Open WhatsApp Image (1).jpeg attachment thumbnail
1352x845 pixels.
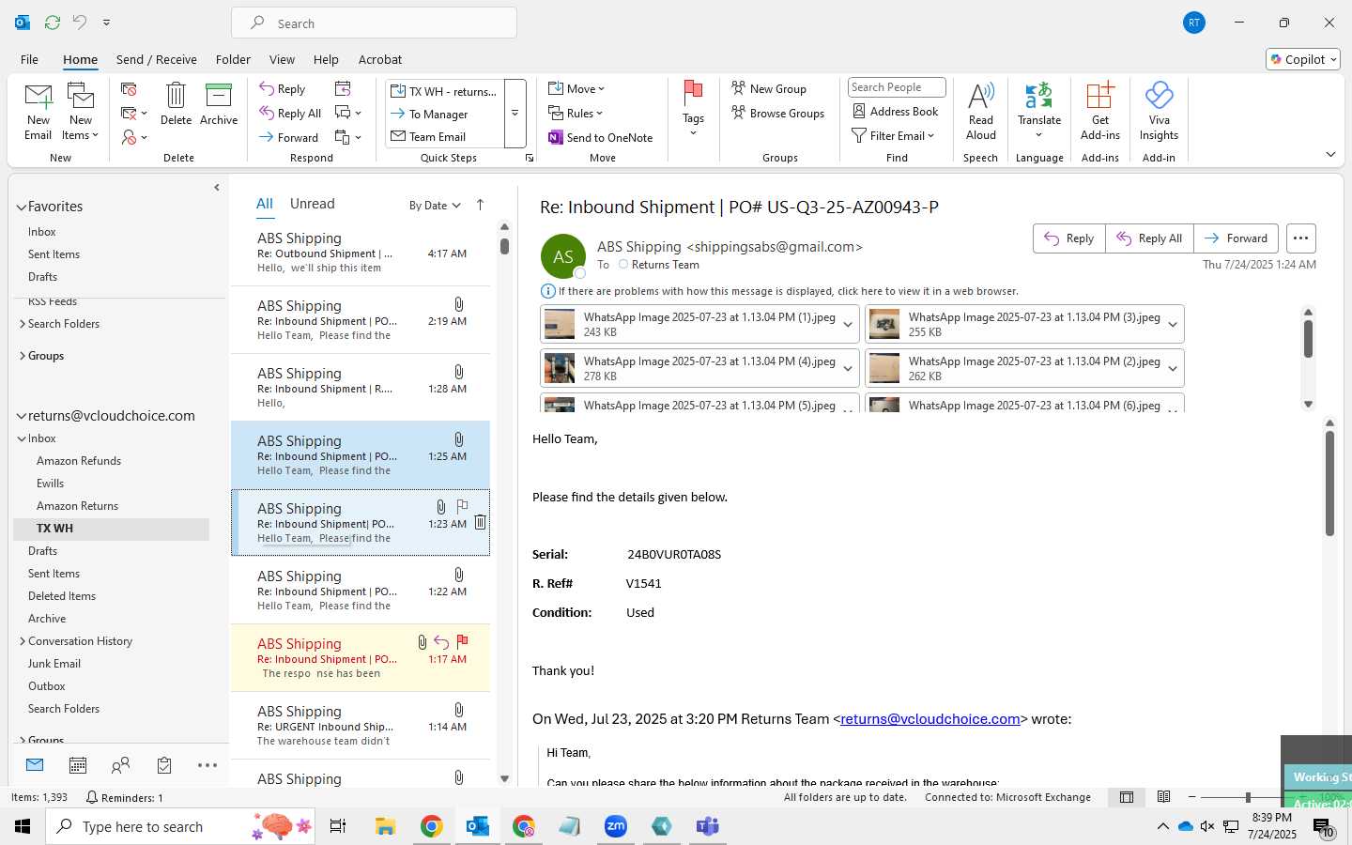(x=560, y=325)
